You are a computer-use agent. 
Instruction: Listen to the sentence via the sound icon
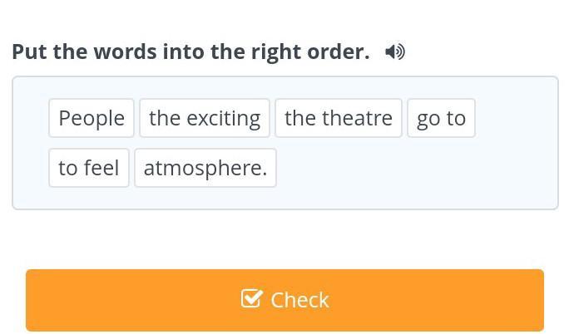395,52
